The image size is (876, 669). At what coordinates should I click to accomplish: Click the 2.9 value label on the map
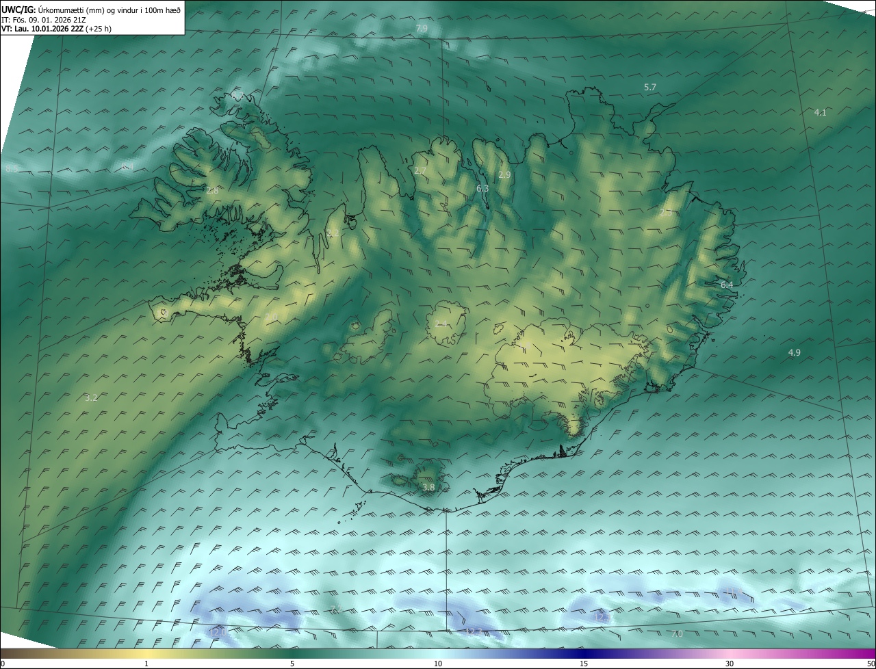coord(504,175)
